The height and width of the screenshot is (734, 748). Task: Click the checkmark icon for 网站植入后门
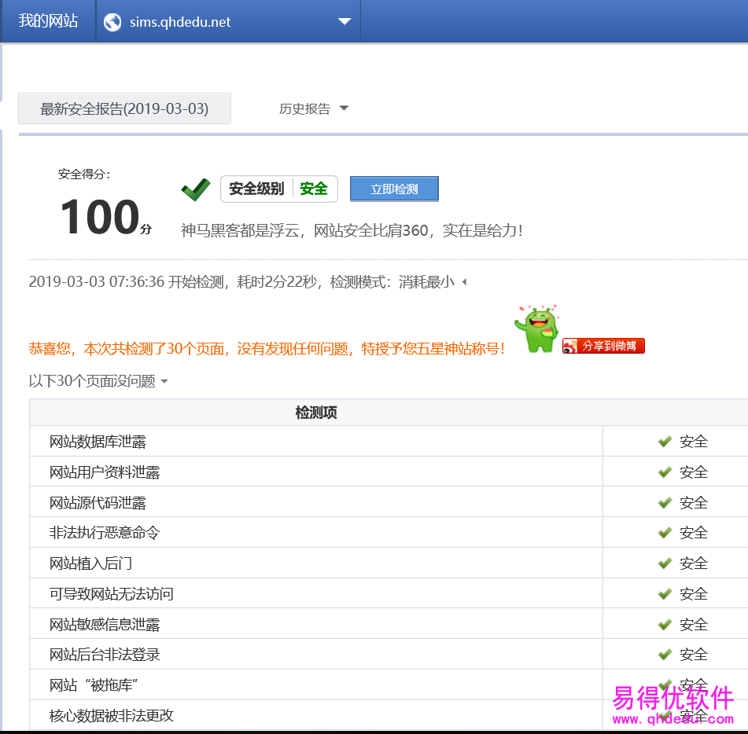665,563
